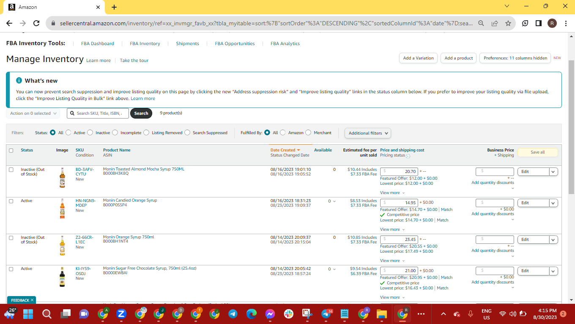
Task: Open Preferences: 11 columns hidden
Action: point(515,58)
